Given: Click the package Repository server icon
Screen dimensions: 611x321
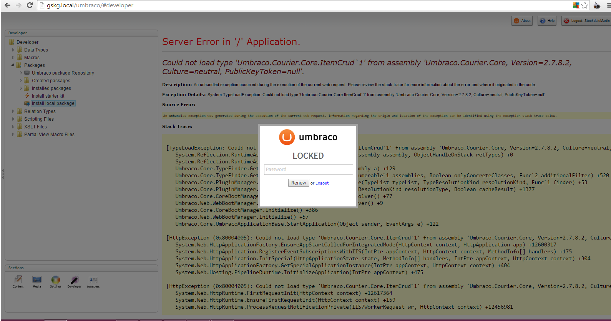Looking at the screenshot, I should (27, 73).
